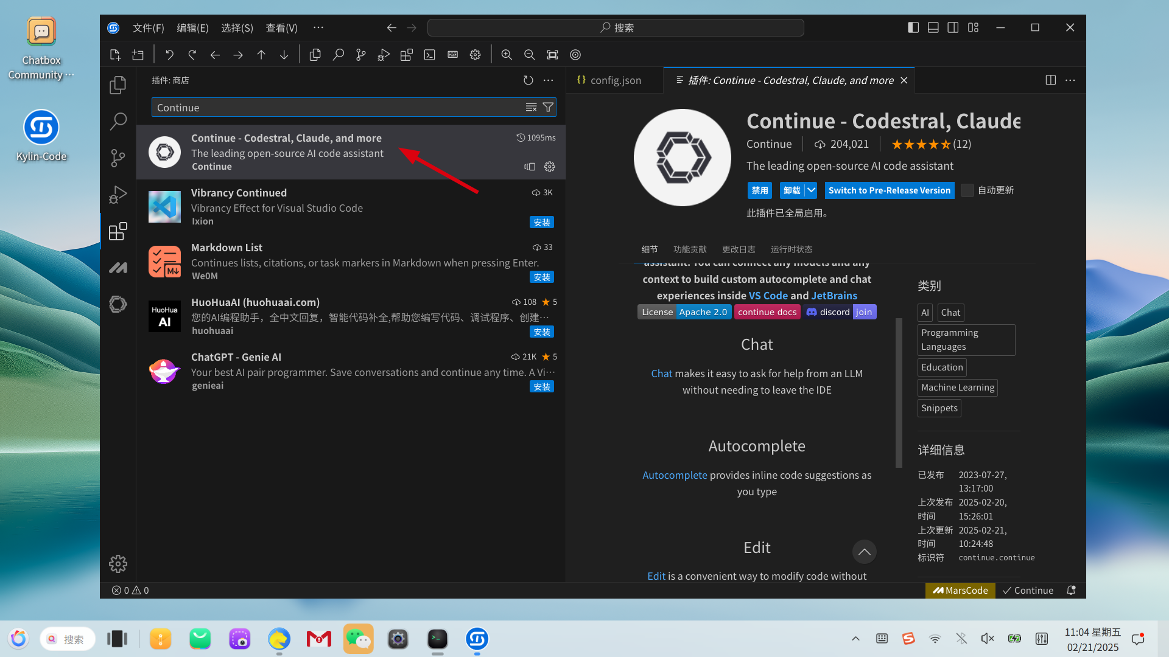Click the Undo toolbar icon
Viewport: 1169px width, 657px height.
point(169,55)
